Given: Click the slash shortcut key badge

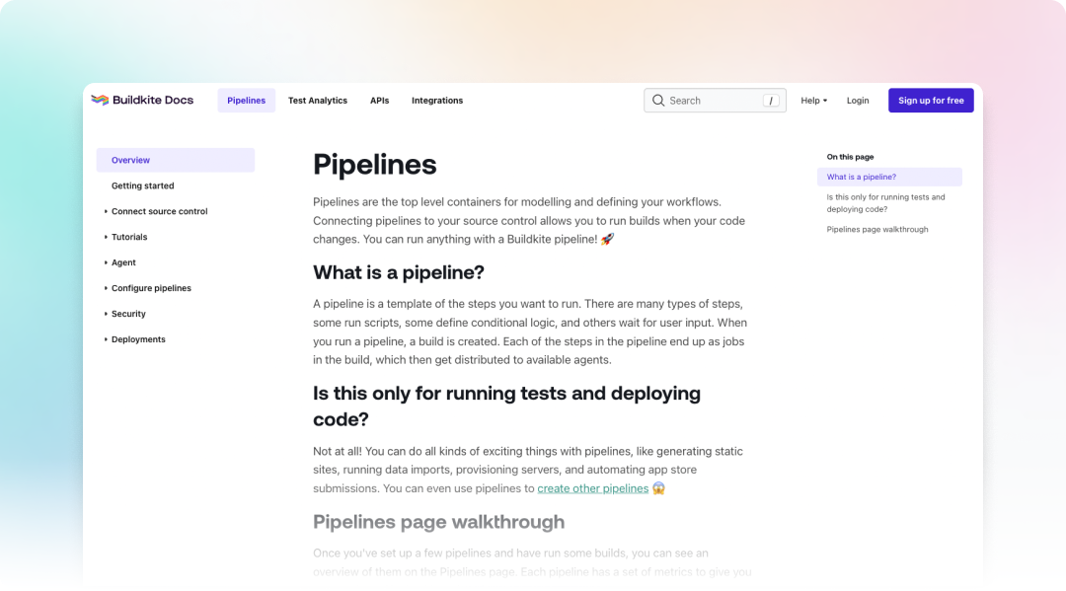Looking at the screenshot, I should click(x=771, y=101).
